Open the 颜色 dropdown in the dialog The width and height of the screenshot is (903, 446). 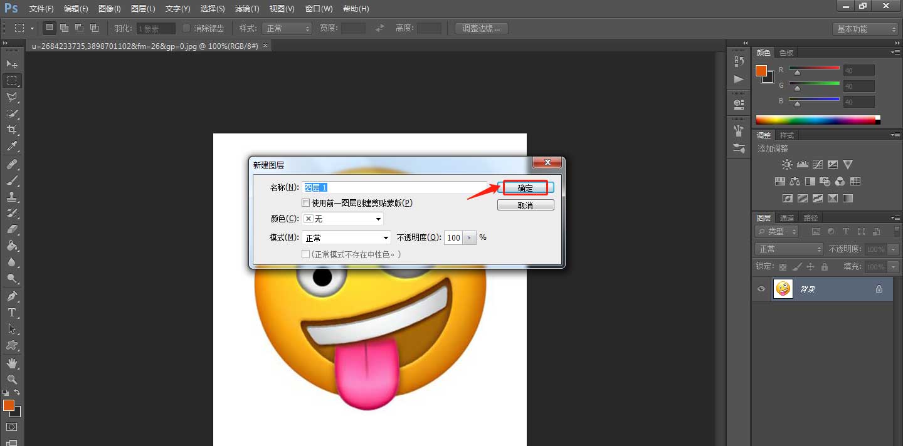[x=342, y=219]
